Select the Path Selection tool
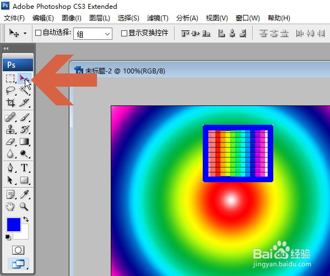This screenshot has height=276, width=330. click(x=10, y=181)
